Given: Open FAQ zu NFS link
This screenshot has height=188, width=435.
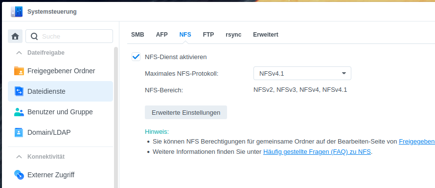Looking at the screenshot, I should [317, 152].
